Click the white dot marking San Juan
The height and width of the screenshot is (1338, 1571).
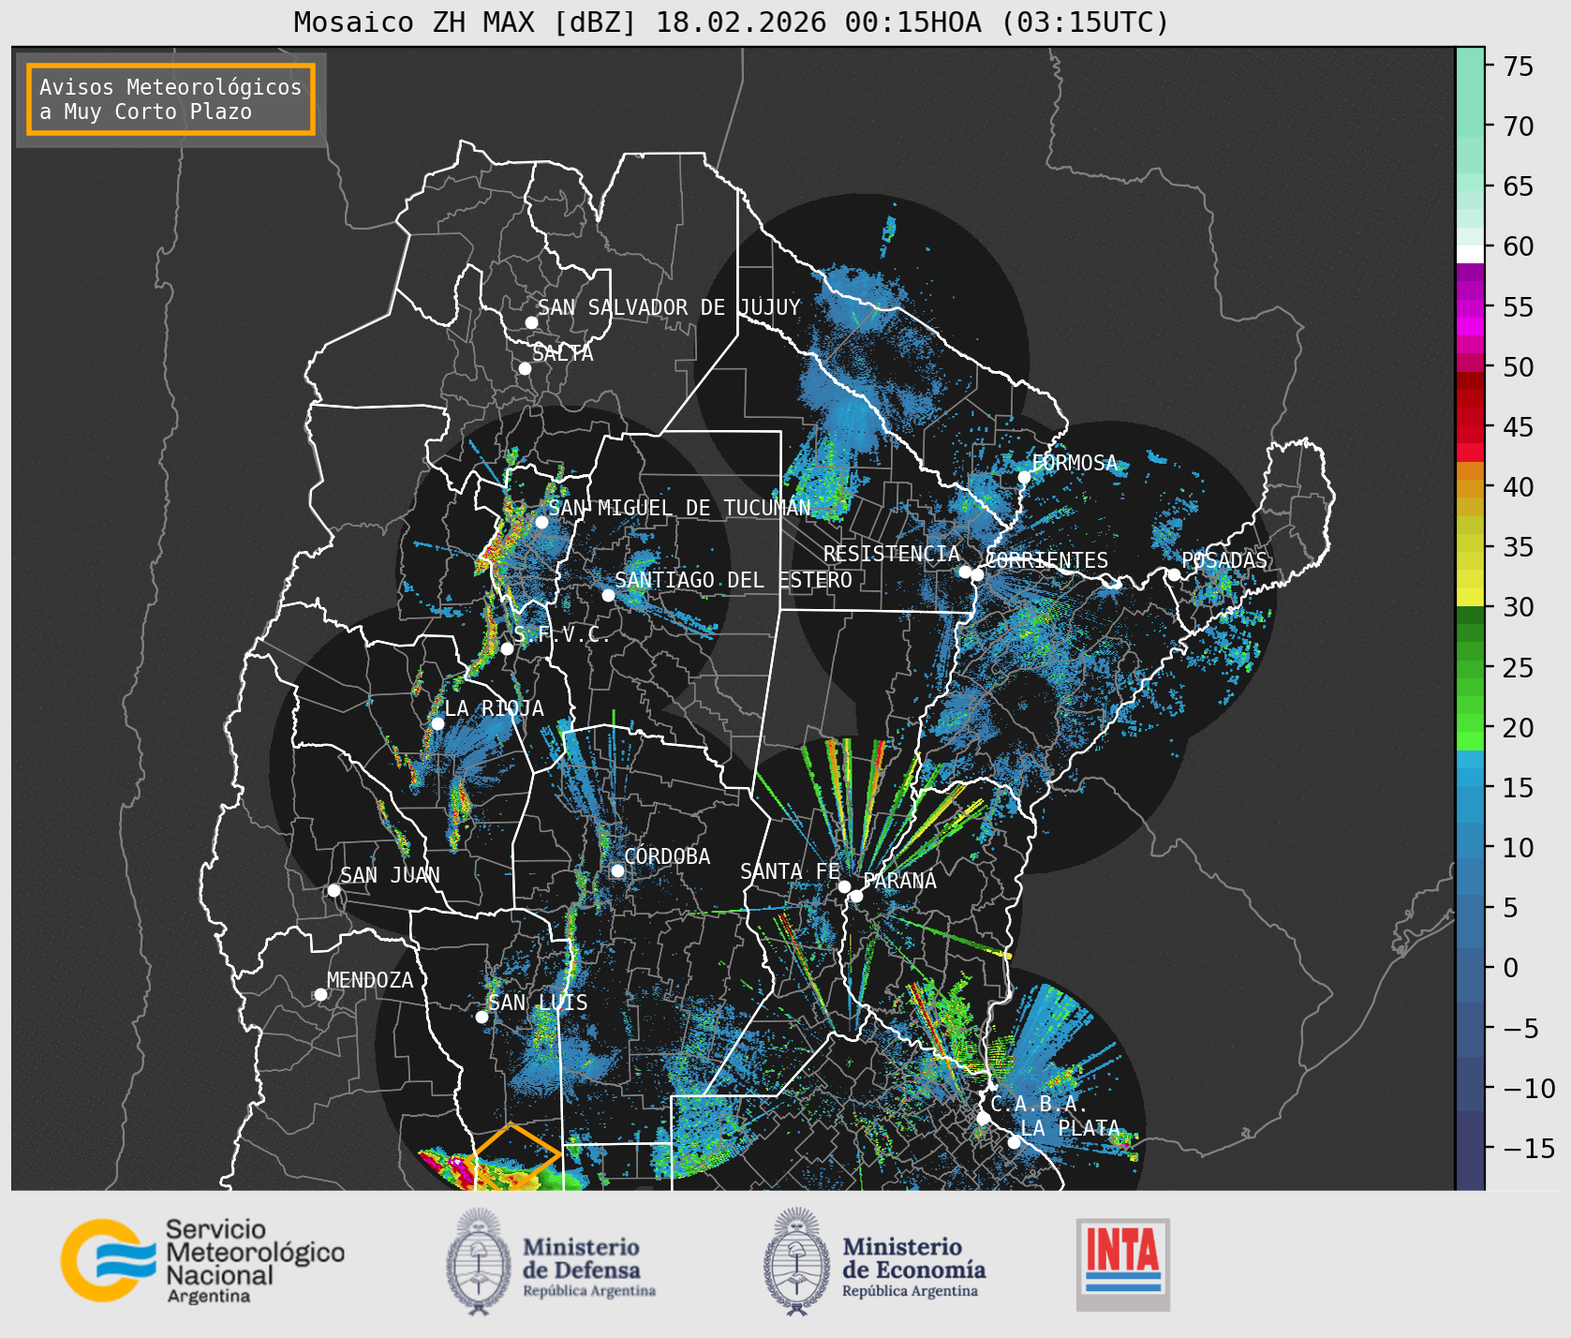pos(333,890)
